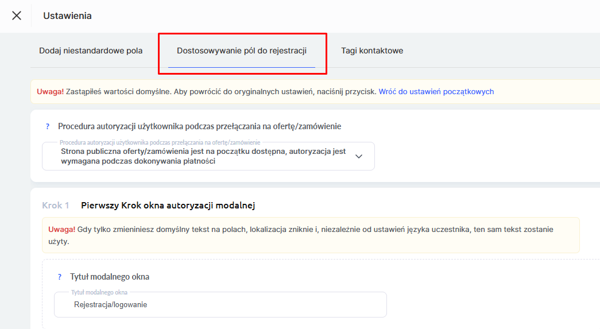The height and width of the screenshot is (329, 600).
Task: Click warning text about Zastąpiłeś wartości domyślne
Action: coord(221,91)
